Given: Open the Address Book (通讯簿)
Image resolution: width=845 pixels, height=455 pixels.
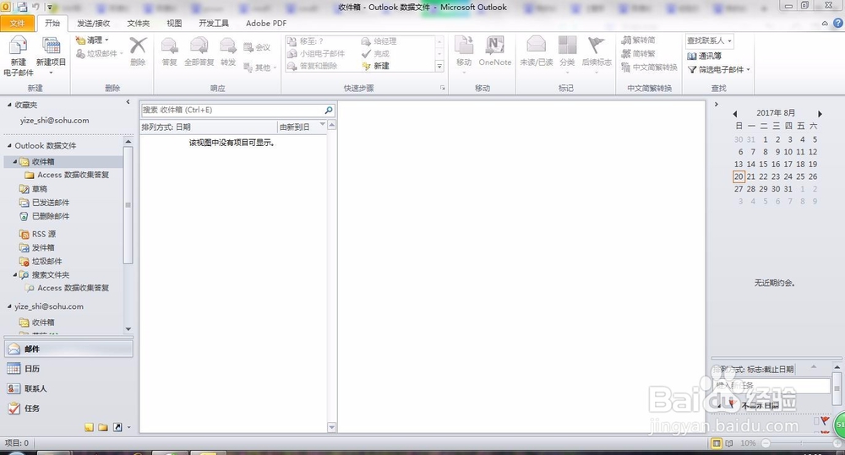Looking at the screenshot, I should (705, 56).
